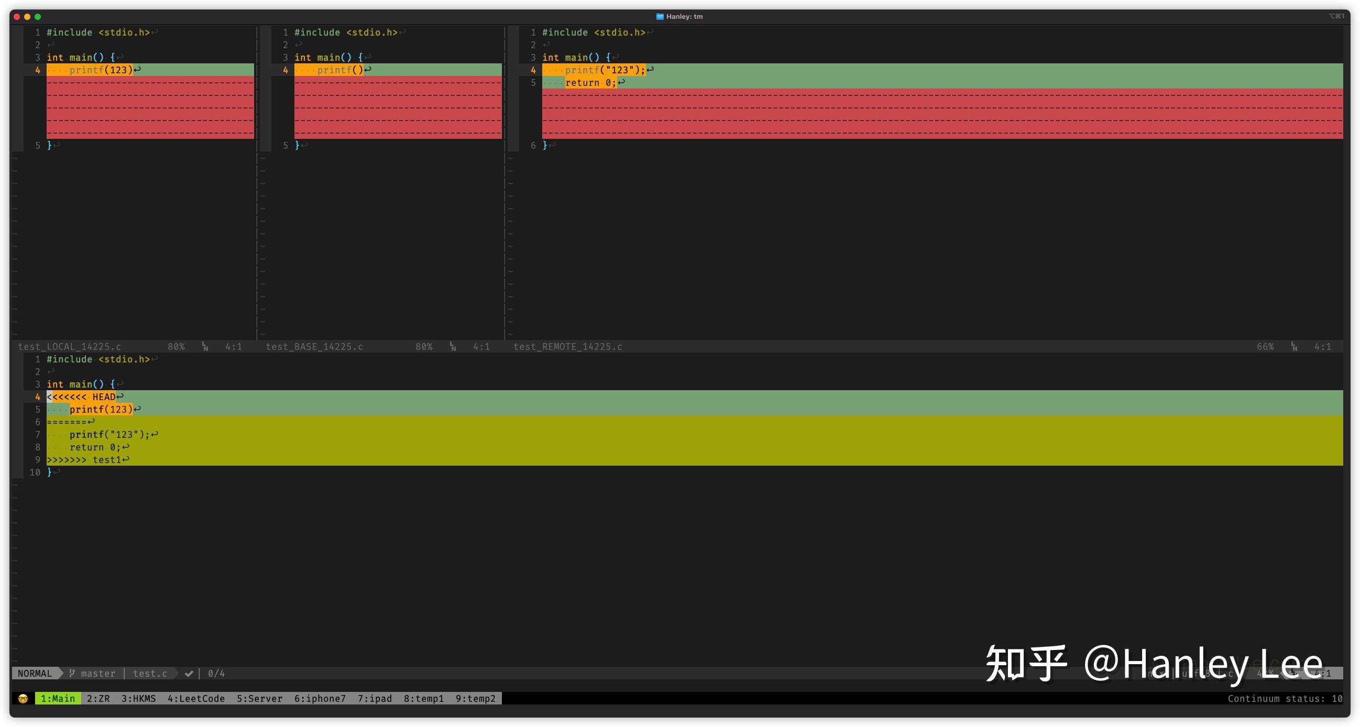This screenshot has height=727, width=1360.
Task: Click the 80% scroll position indicator in LOCAL pane
Action: (x=177, y=347)
